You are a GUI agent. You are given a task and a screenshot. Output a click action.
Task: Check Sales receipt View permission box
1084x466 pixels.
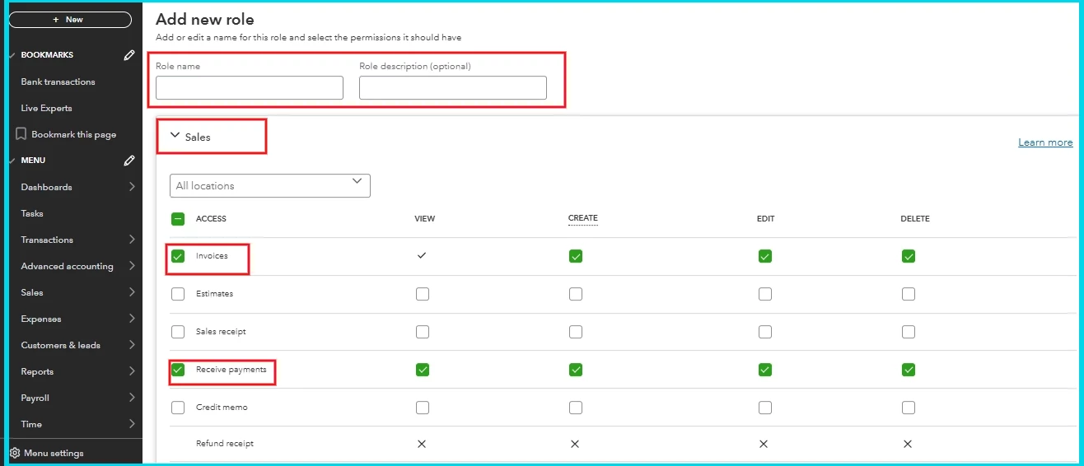pyautogui.click(x=423, y=332)
